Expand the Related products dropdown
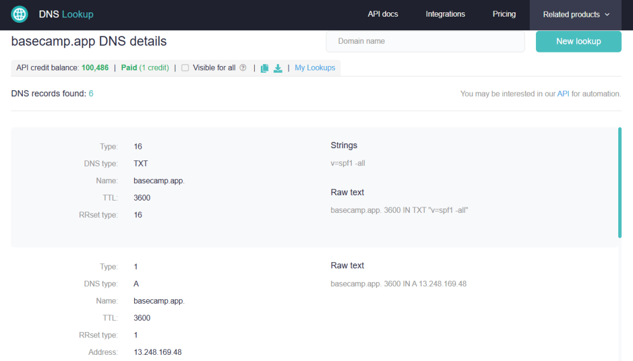Image resolution: width=633 pixels, height=361 pixels. click(576, 15)
